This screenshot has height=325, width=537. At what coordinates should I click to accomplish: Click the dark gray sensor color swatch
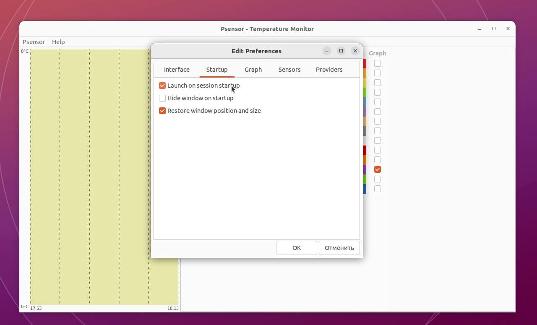365,131
